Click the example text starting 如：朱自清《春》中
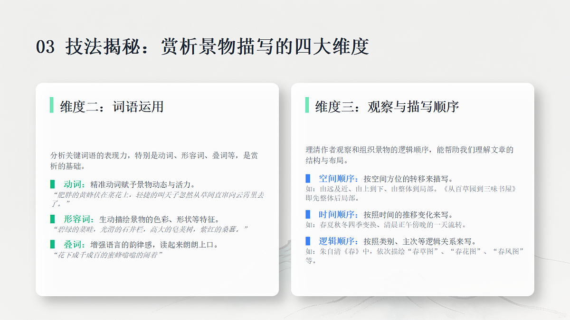Screen dimensions: 570x320 click(x=414, y=256)
